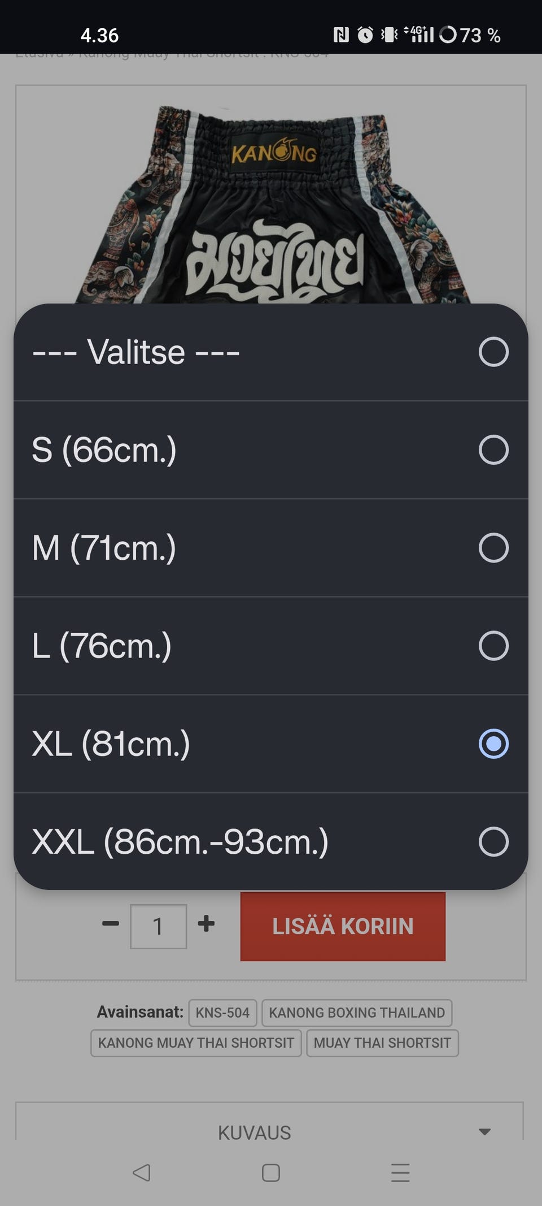Click the plus quantity icon
The image size is (542, 1206).
206,924
